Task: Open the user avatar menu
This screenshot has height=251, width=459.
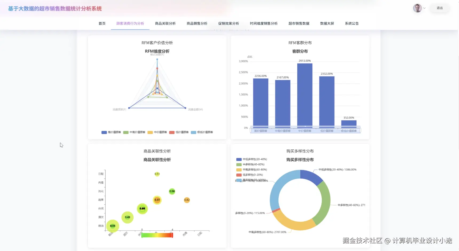Action: [417, 8]
